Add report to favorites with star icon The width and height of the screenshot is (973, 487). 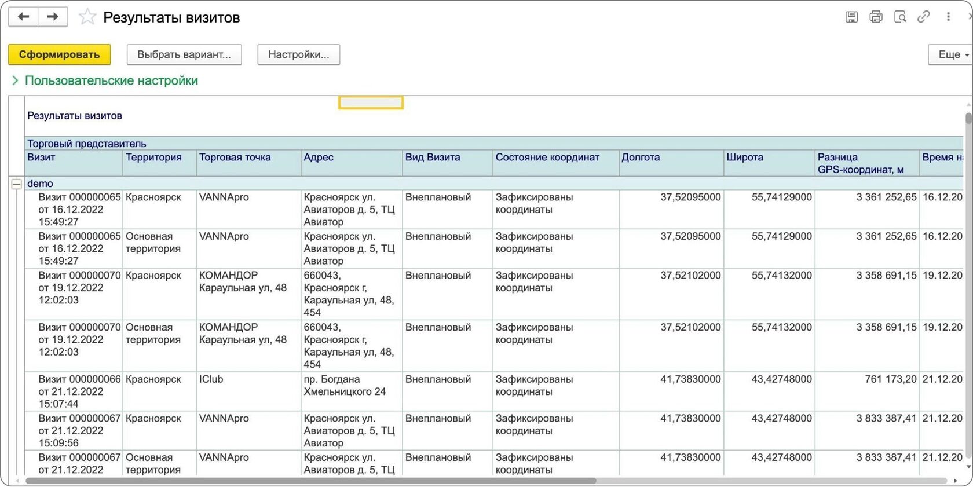87,17
